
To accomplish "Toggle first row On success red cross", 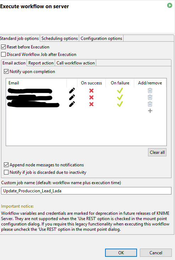I will pos(91,91).
